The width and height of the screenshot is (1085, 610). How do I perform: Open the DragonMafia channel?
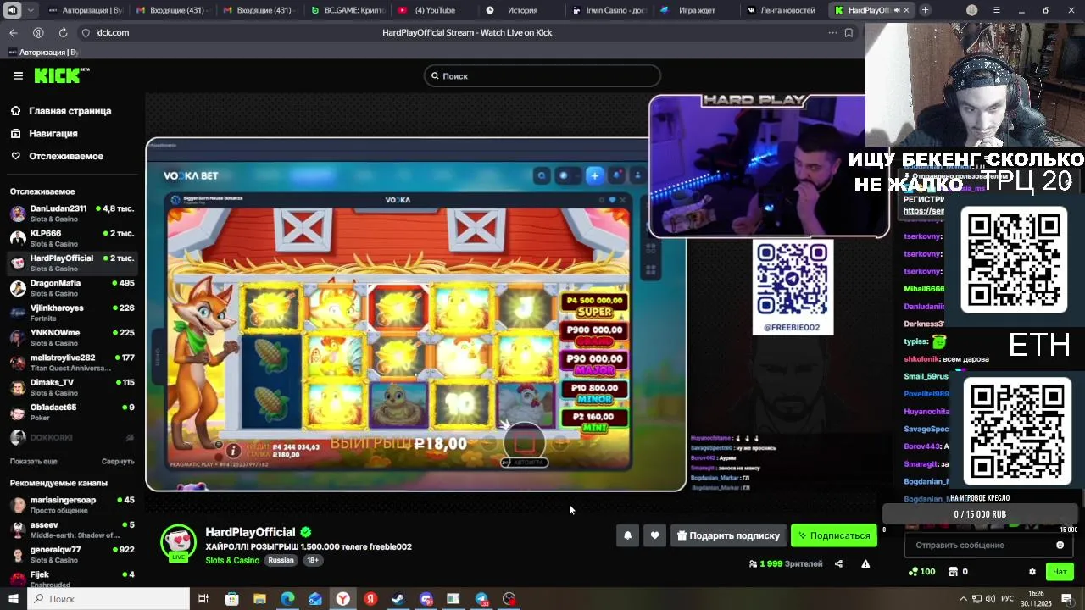pos(71,288)
